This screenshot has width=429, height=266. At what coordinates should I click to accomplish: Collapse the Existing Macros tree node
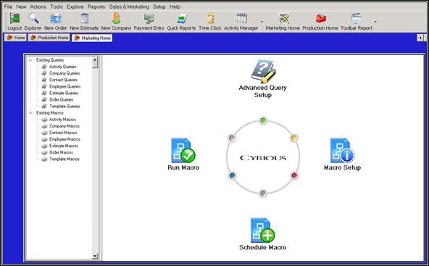30,113
